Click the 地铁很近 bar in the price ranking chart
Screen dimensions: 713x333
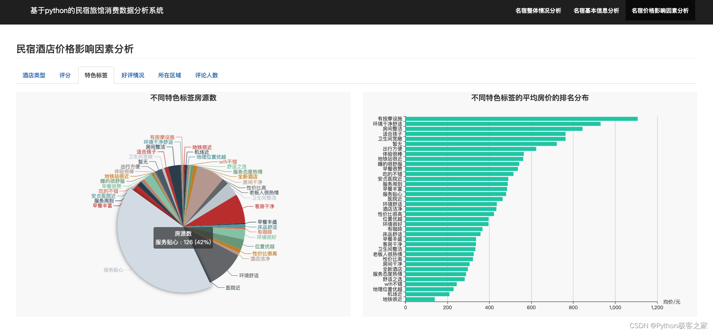[420, 299]
